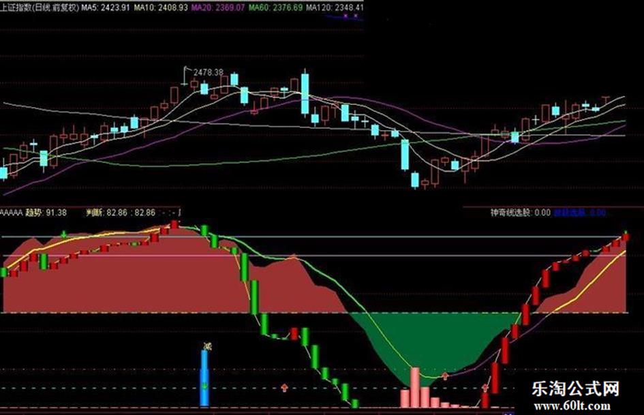Click the red up arrow on the yellow line
The width and height of the screenshot is (644, 415).
point(445,375)
